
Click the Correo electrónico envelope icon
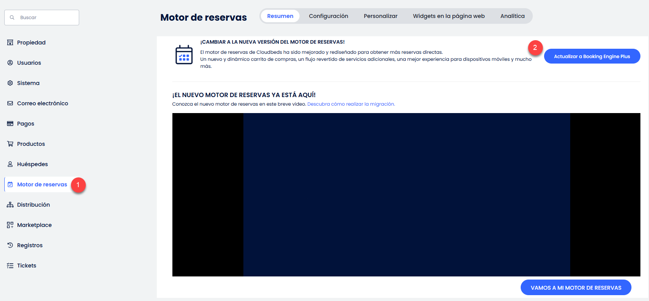click(x=10, y=103)
